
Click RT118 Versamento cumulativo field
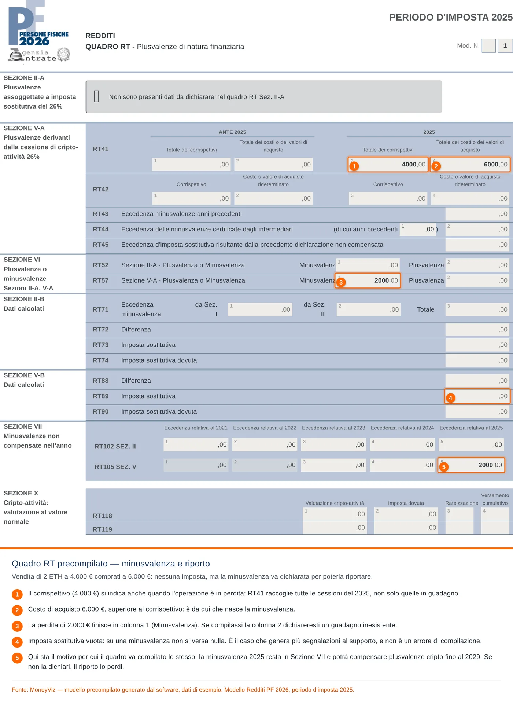(495, 514)
